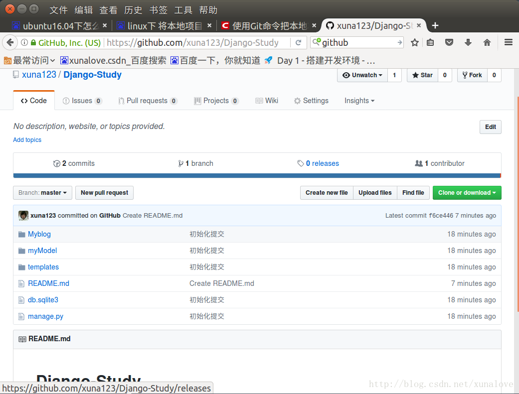Viewport: 519px width, 394px height.
Task: Open the xunalove.csdn bookmark
Action: click(113, 61)
